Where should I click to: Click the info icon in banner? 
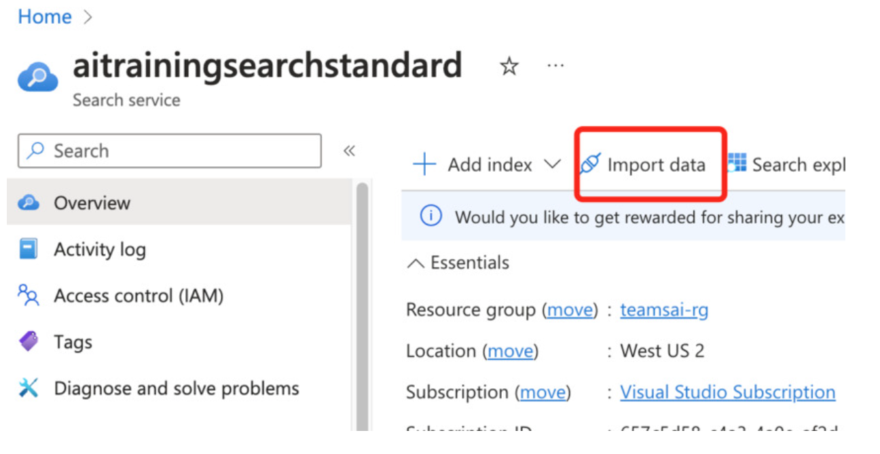coord(430,216)
